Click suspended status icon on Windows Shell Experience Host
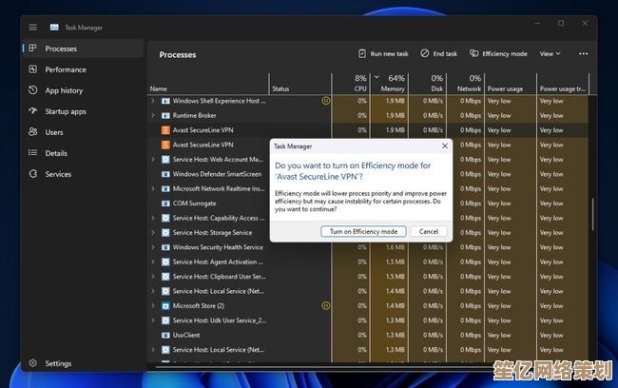618x388 pixels. click(325, 101)
